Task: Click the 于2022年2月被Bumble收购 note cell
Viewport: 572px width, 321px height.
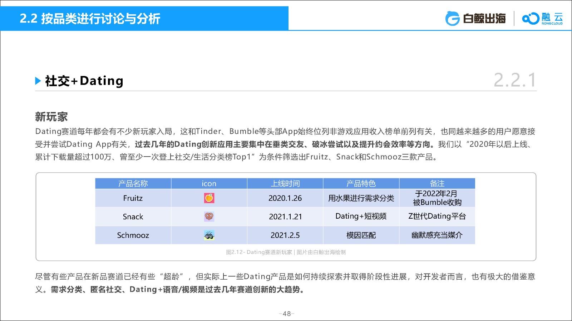Action: pos(437,198)
